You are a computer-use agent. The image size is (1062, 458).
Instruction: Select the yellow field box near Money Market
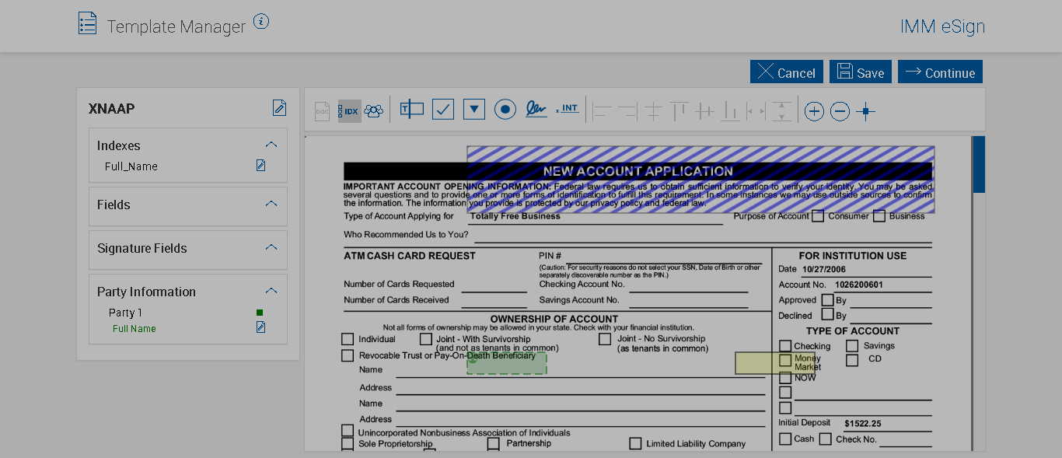[x=775, y=363]
